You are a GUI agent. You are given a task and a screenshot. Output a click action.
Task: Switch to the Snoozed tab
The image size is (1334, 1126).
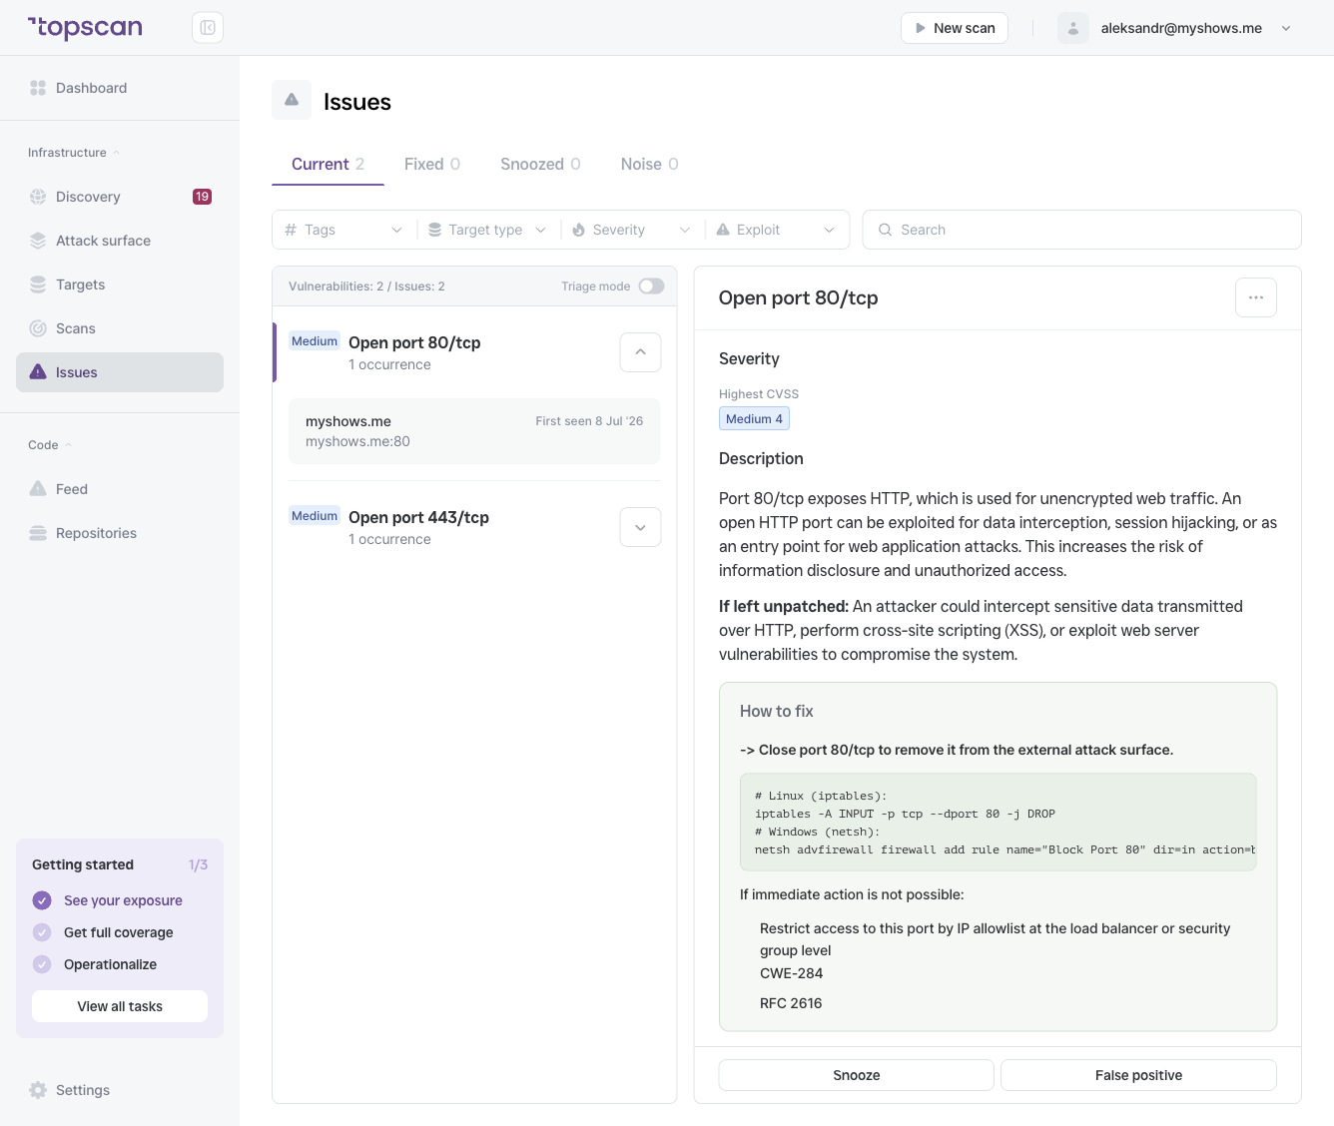click(x=540, y=164)
